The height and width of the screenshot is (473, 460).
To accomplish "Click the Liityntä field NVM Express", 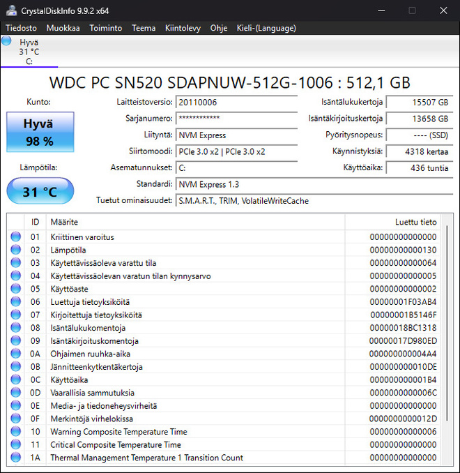I will pos(237,135).
